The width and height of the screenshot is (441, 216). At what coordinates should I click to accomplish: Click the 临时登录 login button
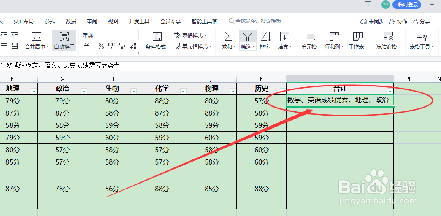tap(407, 5)
